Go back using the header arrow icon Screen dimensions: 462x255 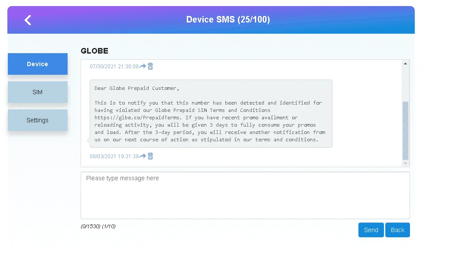28,20
